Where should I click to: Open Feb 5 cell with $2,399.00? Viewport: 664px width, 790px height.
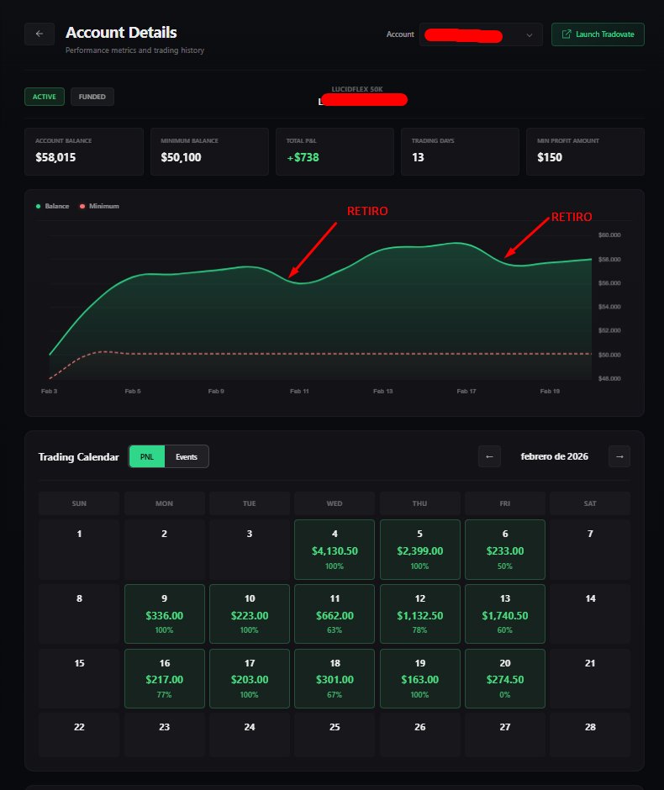[x=419, y=550]
